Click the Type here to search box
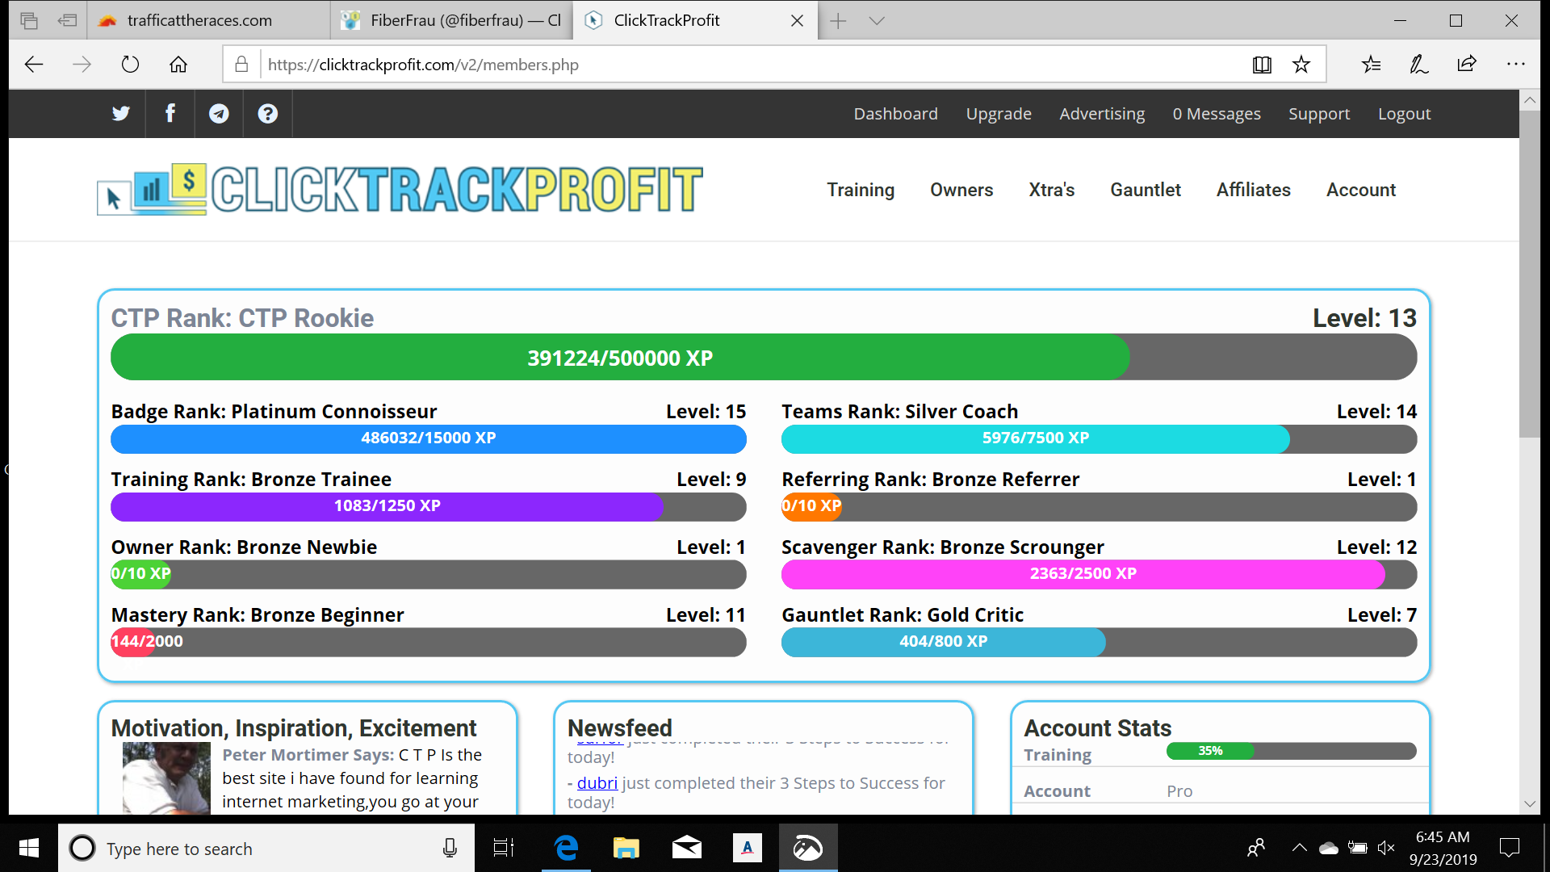This screenshot has height=872, width=1550. point(266,848)
